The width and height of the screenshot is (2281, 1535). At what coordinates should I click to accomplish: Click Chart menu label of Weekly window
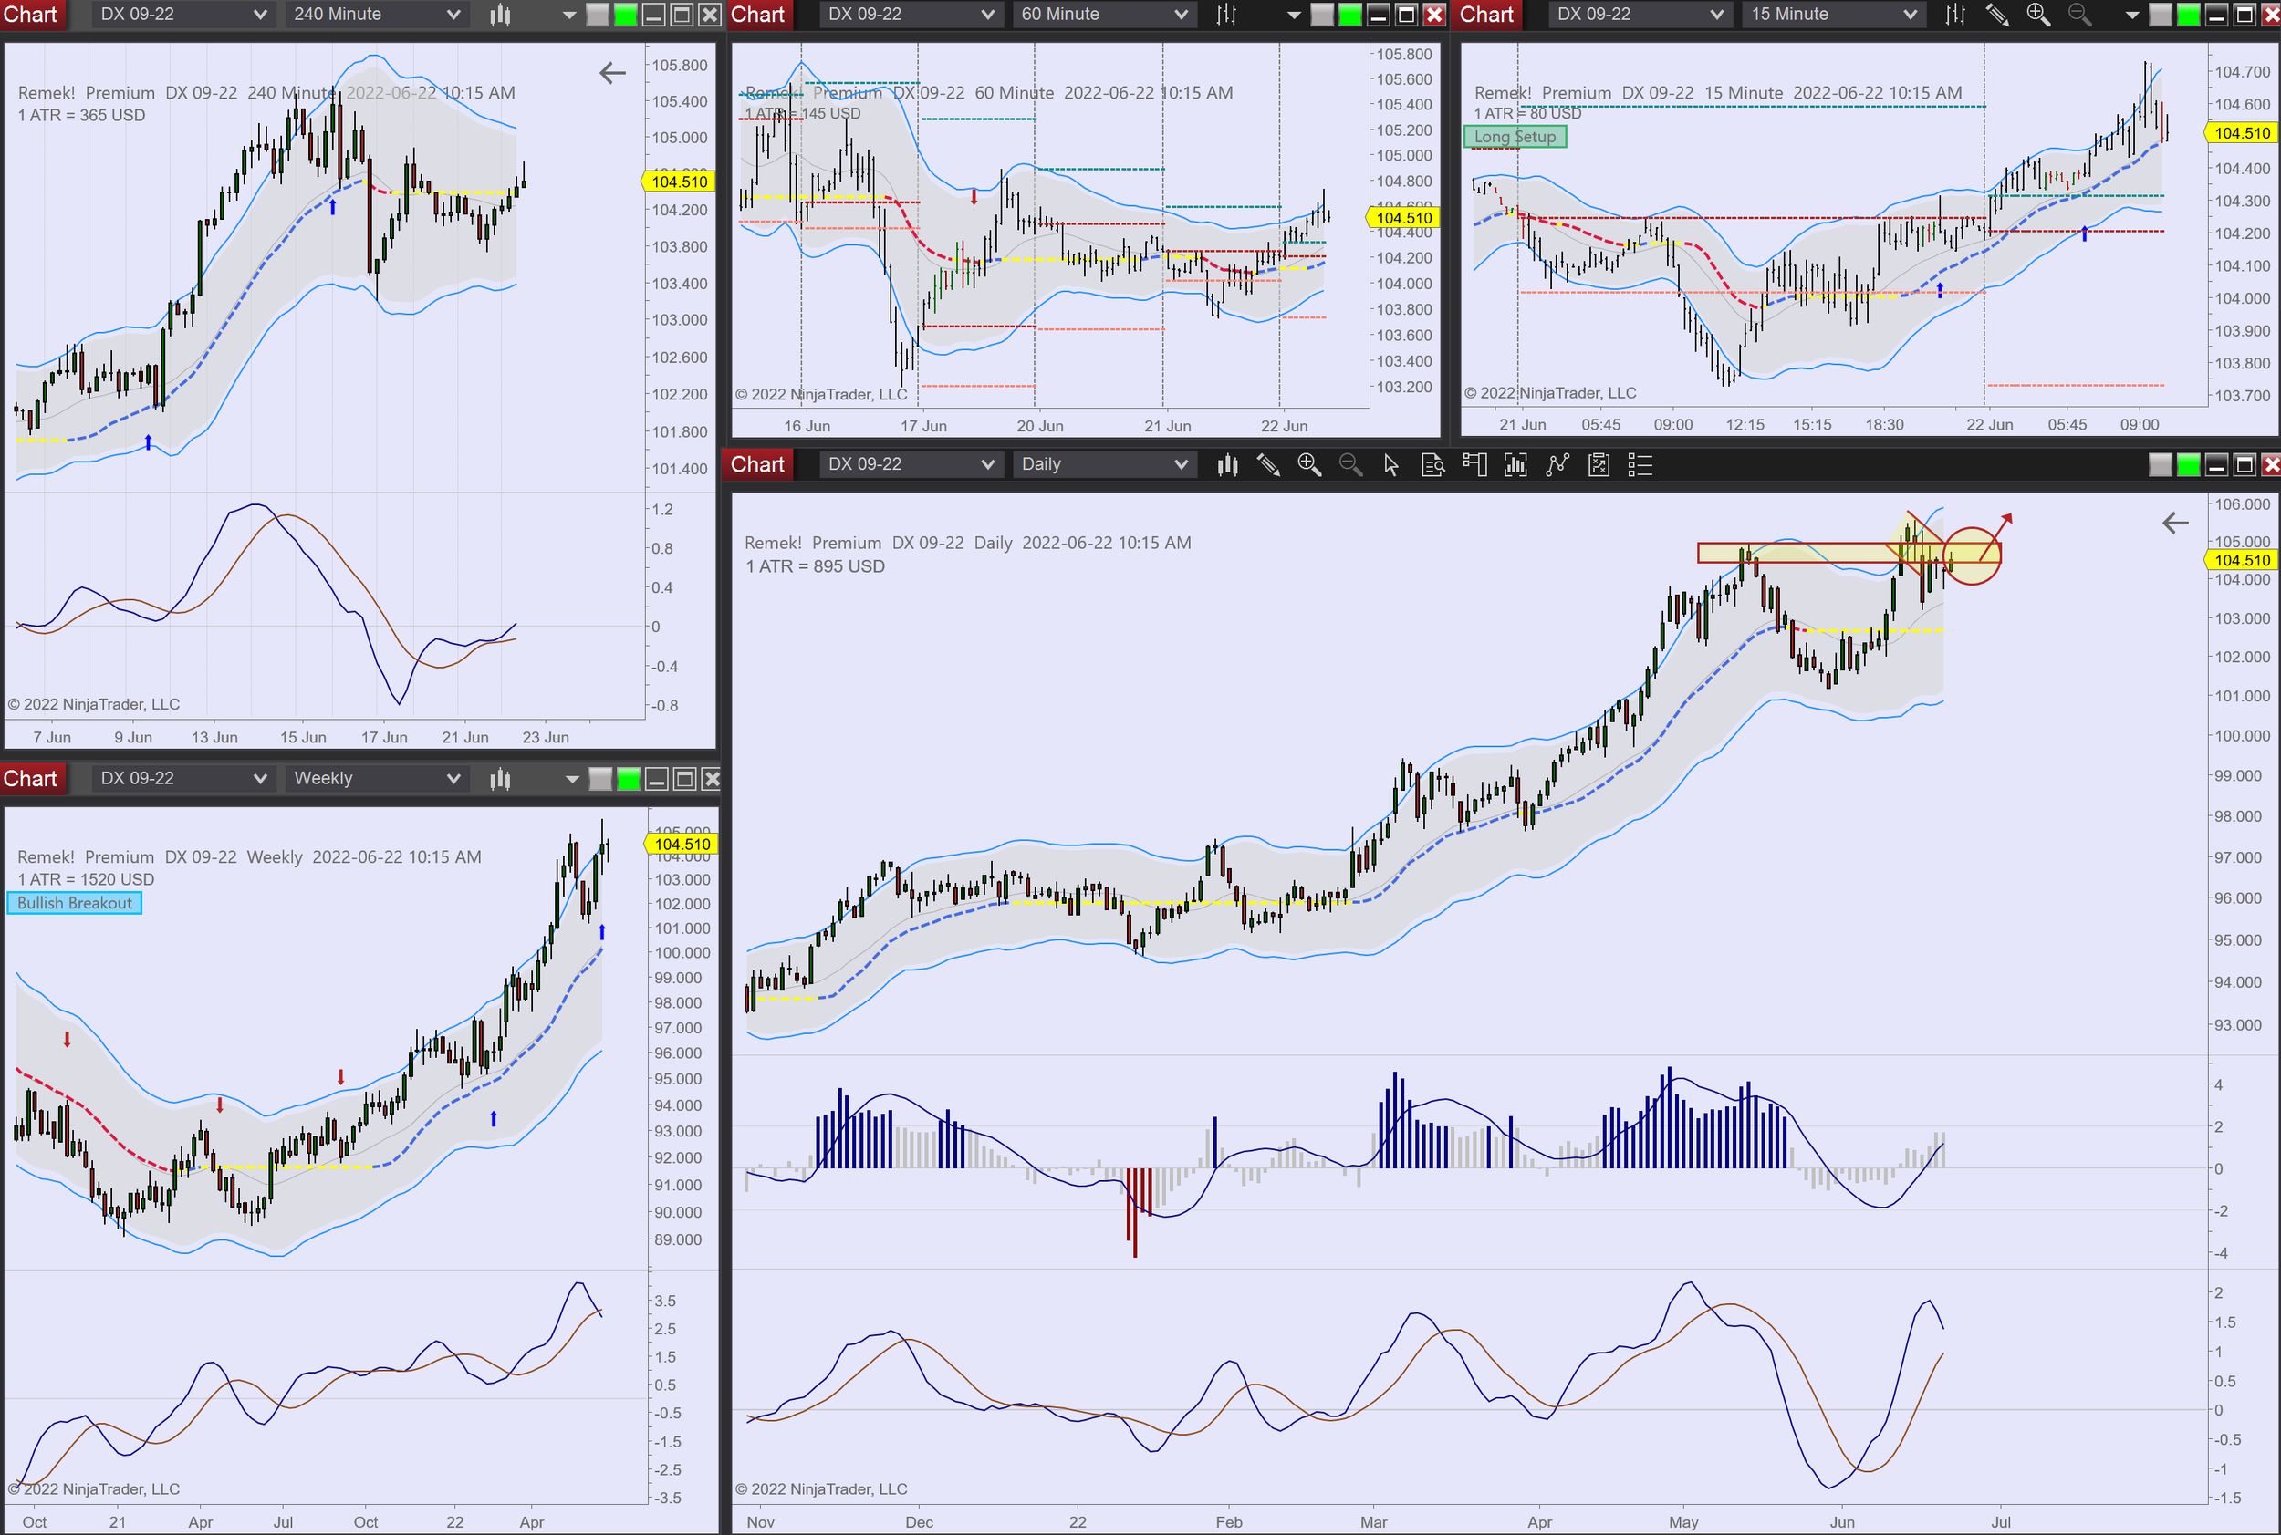point(30,779)
